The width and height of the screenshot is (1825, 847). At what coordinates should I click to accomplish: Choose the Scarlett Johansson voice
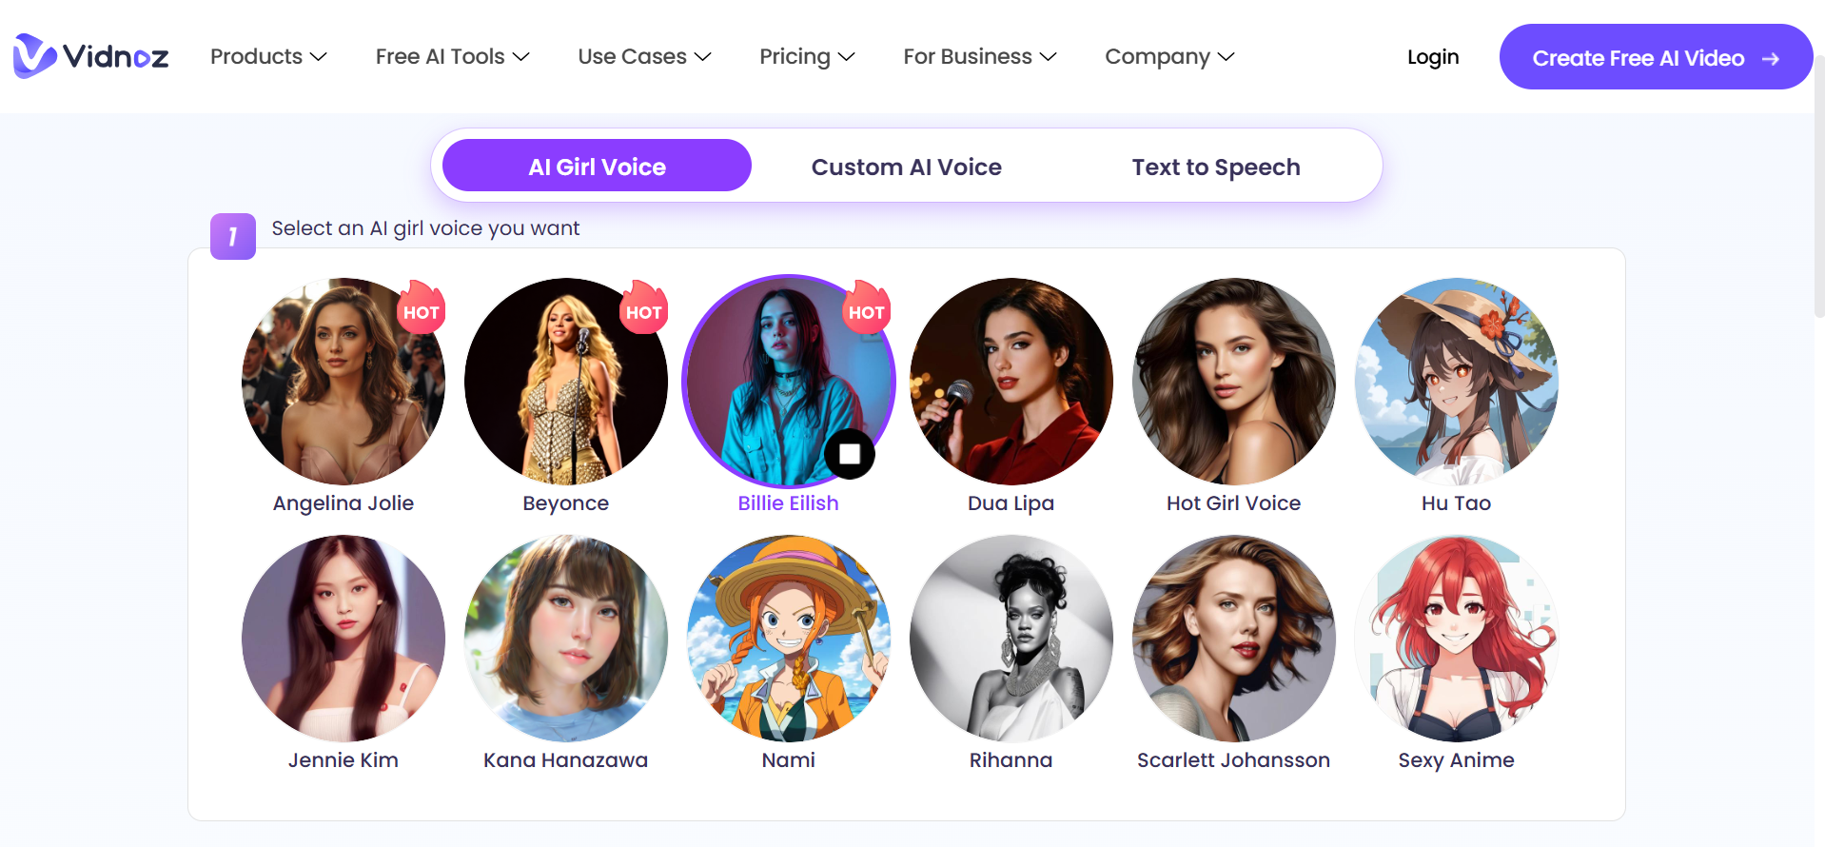point(1233,639)
